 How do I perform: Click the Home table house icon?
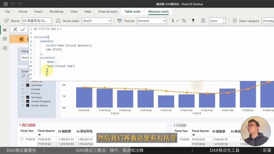coord(58,21)
